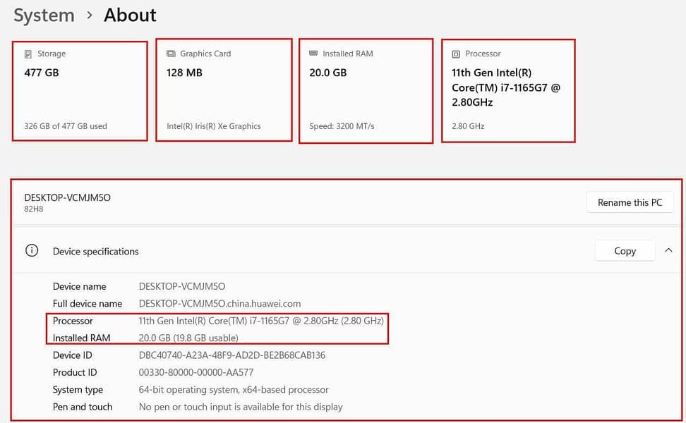The image size is (686, 423).
Task: Click the Processor chip icon
Action: tap(457, 54)
